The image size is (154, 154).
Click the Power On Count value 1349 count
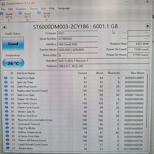(139, 49)
